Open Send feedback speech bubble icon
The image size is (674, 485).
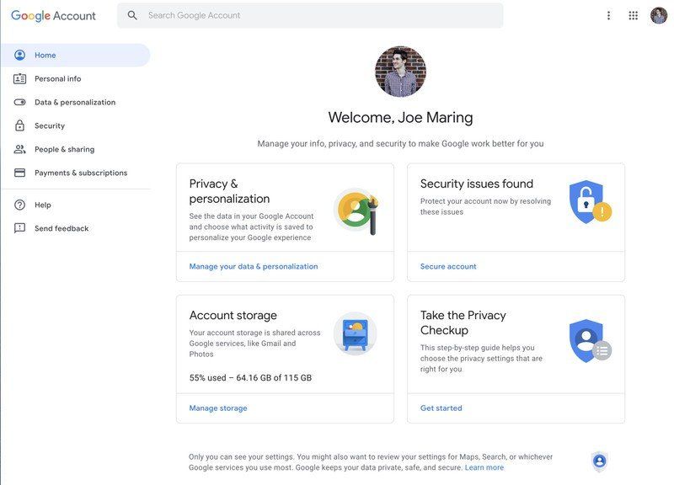tap(21, 227)
